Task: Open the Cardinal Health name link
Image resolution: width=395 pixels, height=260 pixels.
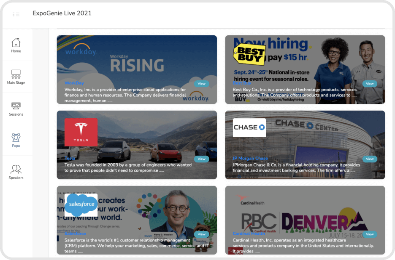Action: point(249,233)
